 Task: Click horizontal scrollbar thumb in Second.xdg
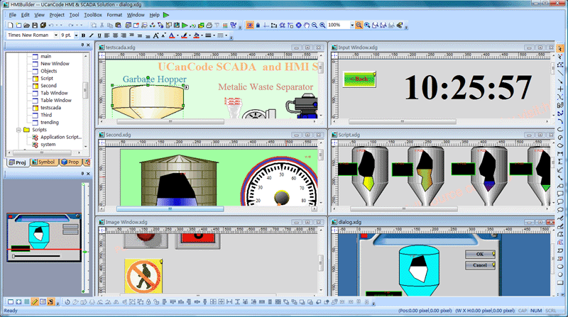(170, 209)
